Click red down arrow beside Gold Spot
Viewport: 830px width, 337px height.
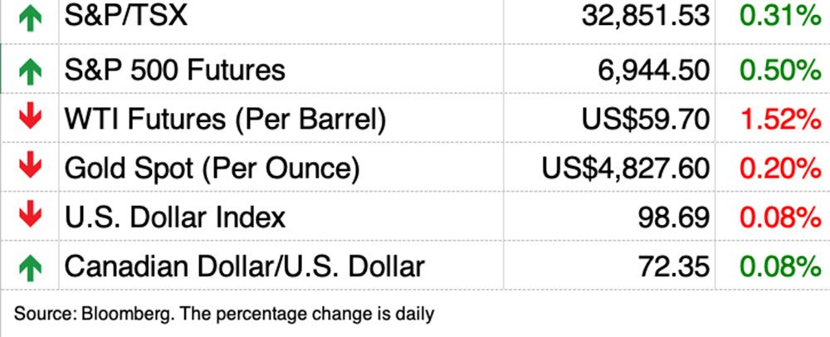tap(30, 168)
